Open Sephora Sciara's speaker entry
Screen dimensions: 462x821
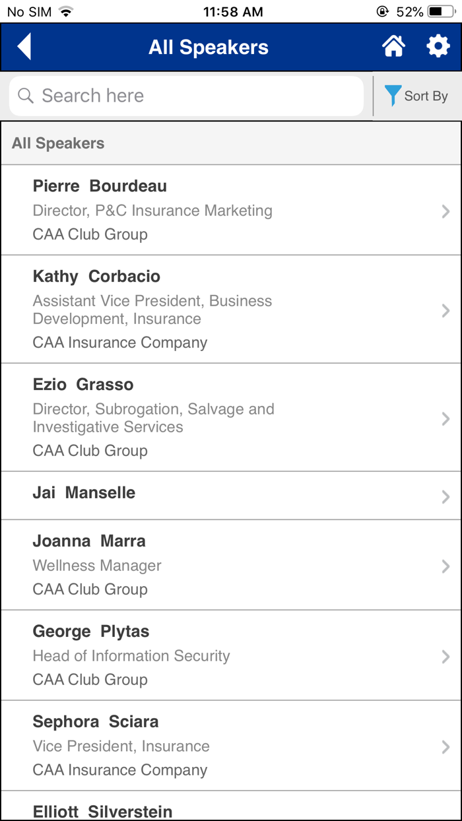click(231, 745)
